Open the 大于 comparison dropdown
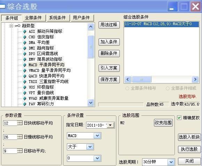 [x=90, y=147]
